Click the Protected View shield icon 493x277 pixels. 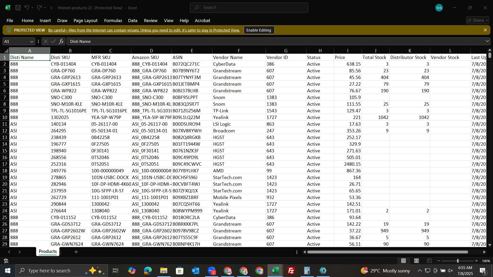click(9, 30)
